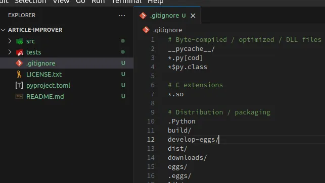Click the '*.so' line
This screenshot has width=325, height=183.
(176, 94)
